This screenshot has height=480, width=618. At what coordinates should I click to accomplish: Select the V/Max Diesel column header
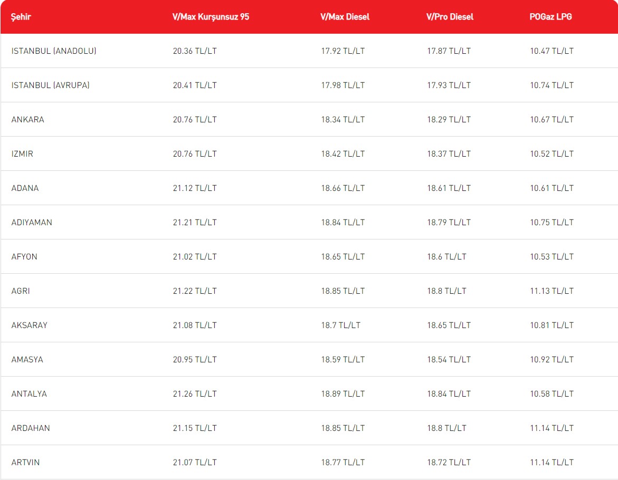345,17
